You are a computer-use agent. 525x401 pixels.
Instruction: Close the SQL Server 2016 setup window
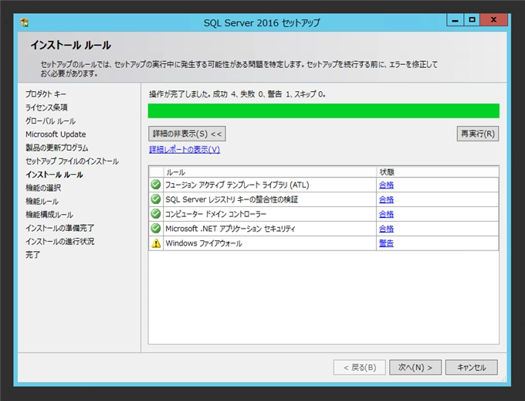(x=493, y=20)
